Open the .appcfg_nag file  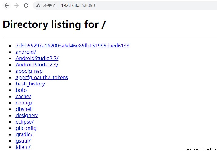(x=29, y=71)
